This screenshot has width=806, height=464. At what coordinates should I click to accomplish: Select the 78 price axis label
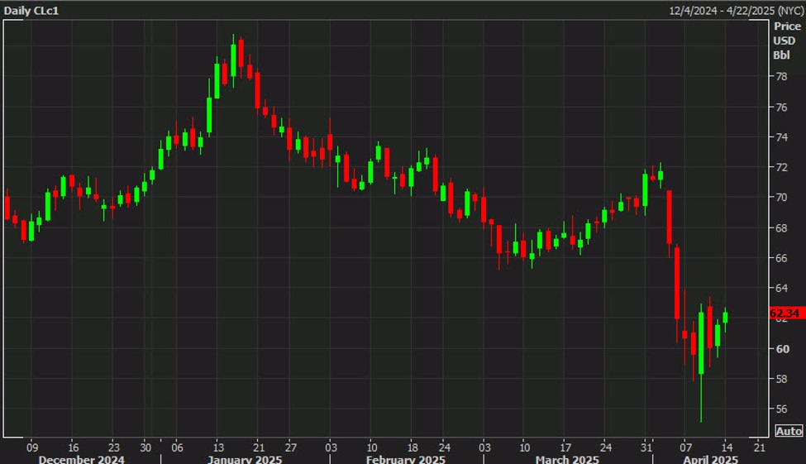coord(780,76)
